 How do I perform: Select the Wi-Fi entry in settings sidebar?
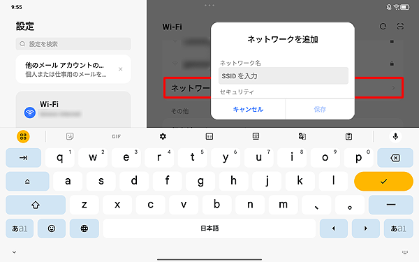73,110
